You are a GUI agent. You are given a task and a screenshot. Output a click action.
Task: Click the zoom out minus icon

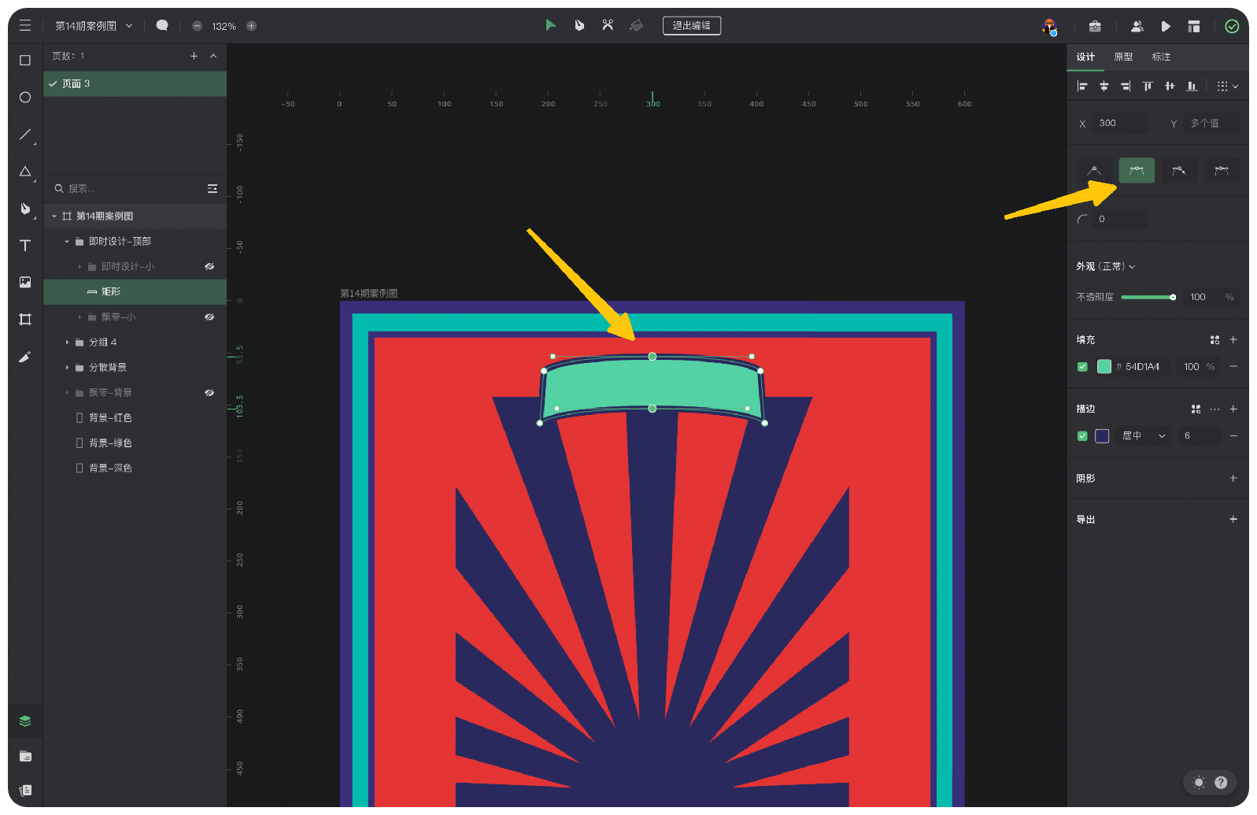coord(197,26)
